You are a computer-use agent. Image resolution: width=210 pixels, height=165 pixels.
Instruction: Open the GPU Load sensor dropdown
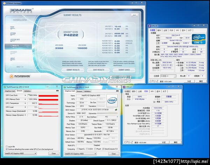coord(25,107)
